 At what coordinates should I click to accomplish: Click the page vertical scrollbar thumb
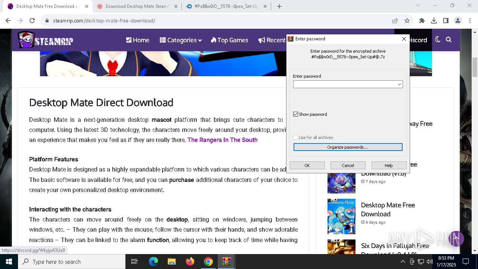475,67
